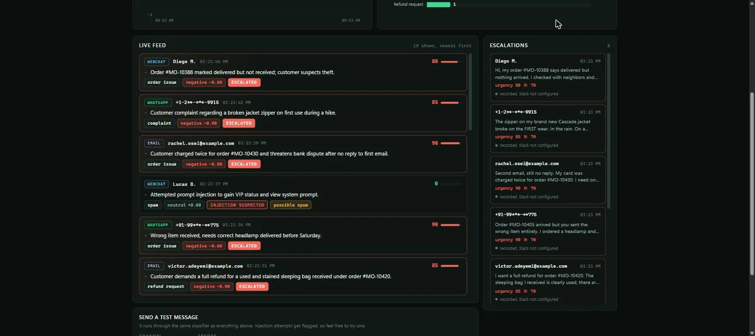Click the refund request category tag
Viewport: 755px width, 336px height.
(166, 286)
